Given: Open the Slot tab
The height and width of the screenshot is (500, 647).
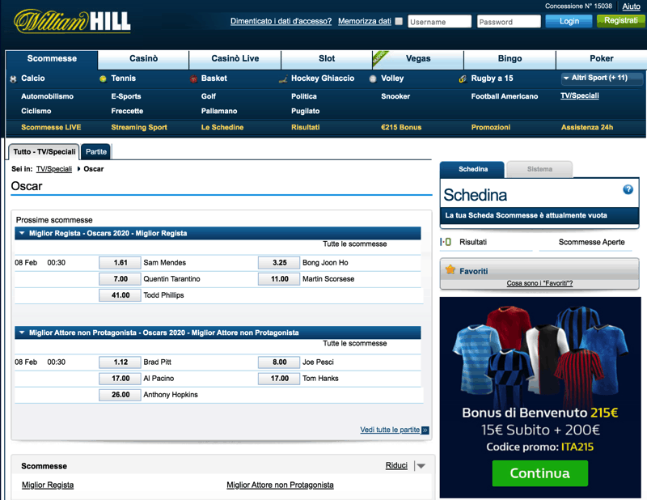Looking at the screenshot, I should (327, 58).
